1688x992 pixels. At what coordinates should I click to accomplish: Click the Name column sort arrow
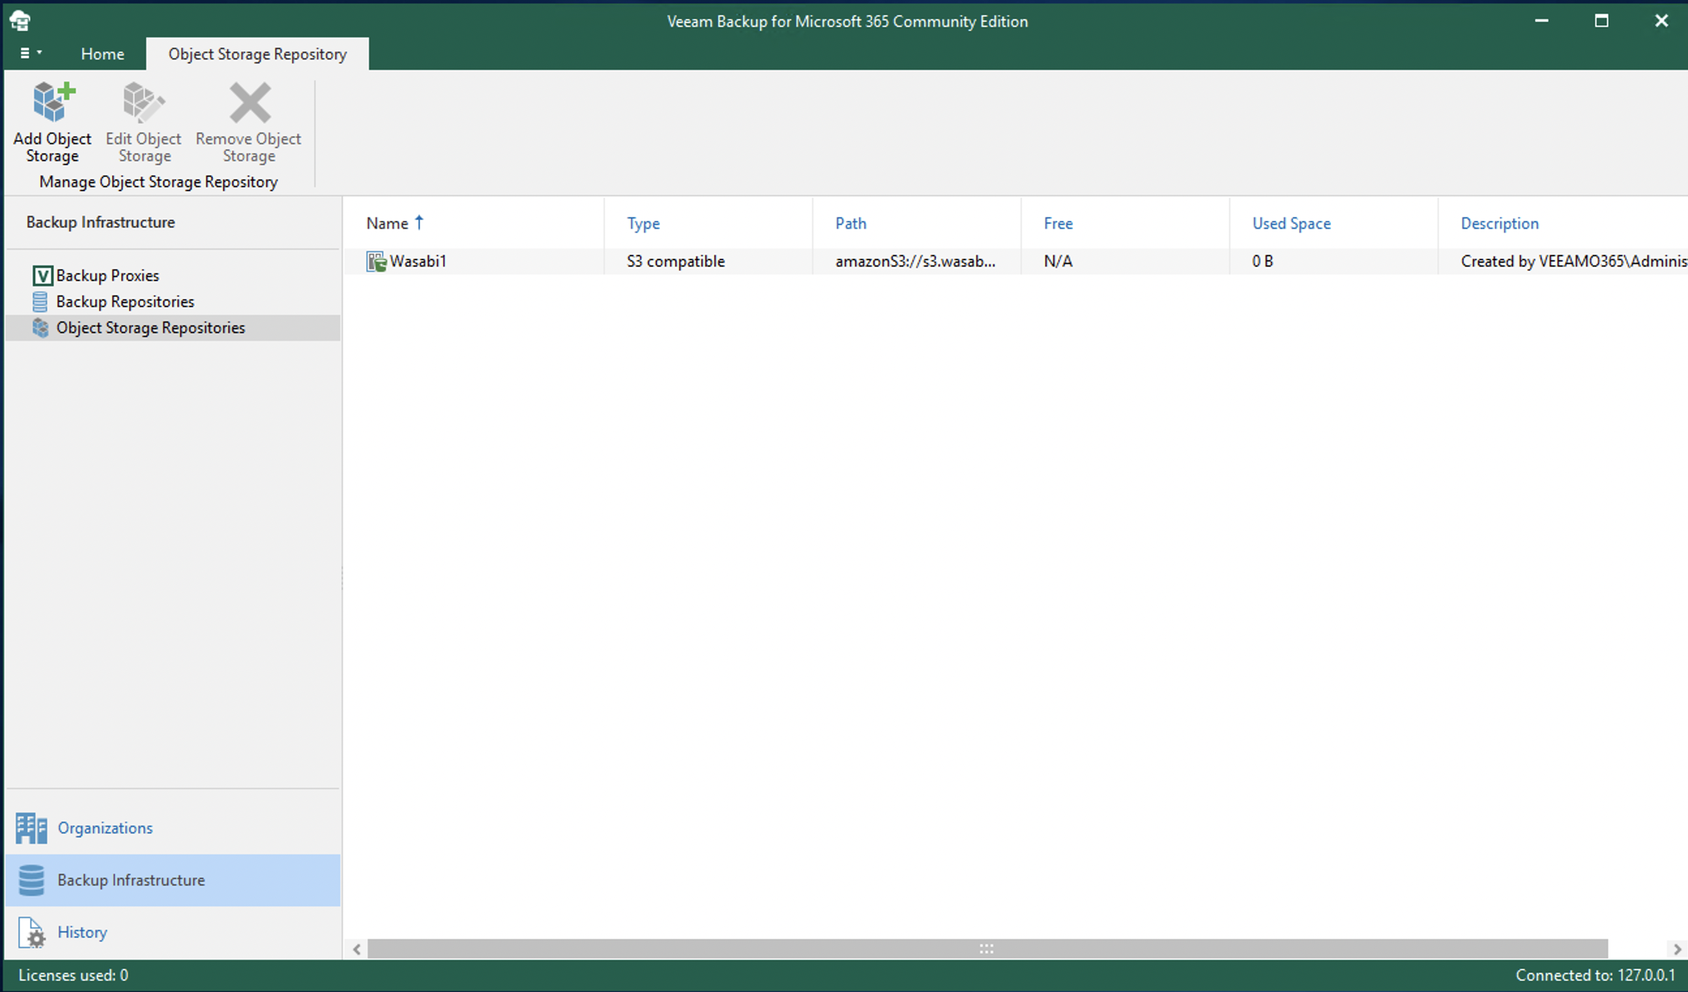[x=419, y=222]
